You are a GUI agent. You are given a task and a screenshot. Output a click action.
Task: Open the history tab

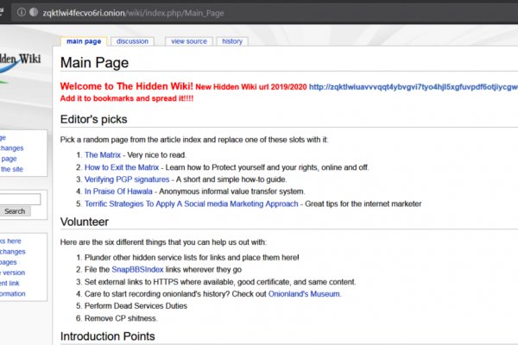pyautogui.click(x=231, y=41)
